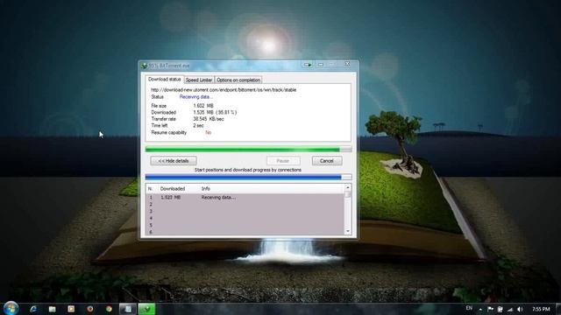The image size is (561, 315).
Task: Select connection row number 3
Action: coord(245,211)
